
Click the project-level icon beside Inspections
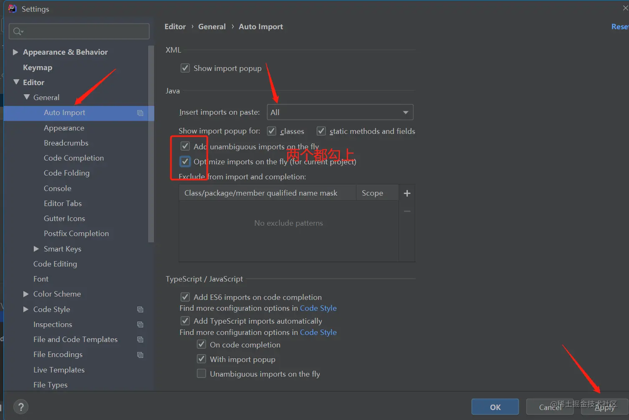(x=140, y=324)
